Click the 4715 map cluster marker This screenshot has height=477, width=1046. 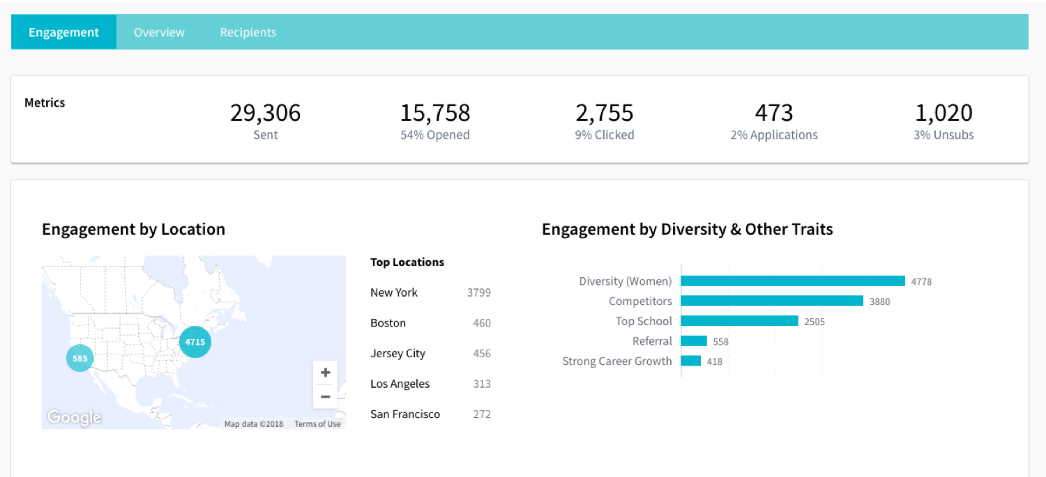tap(195, 342)
